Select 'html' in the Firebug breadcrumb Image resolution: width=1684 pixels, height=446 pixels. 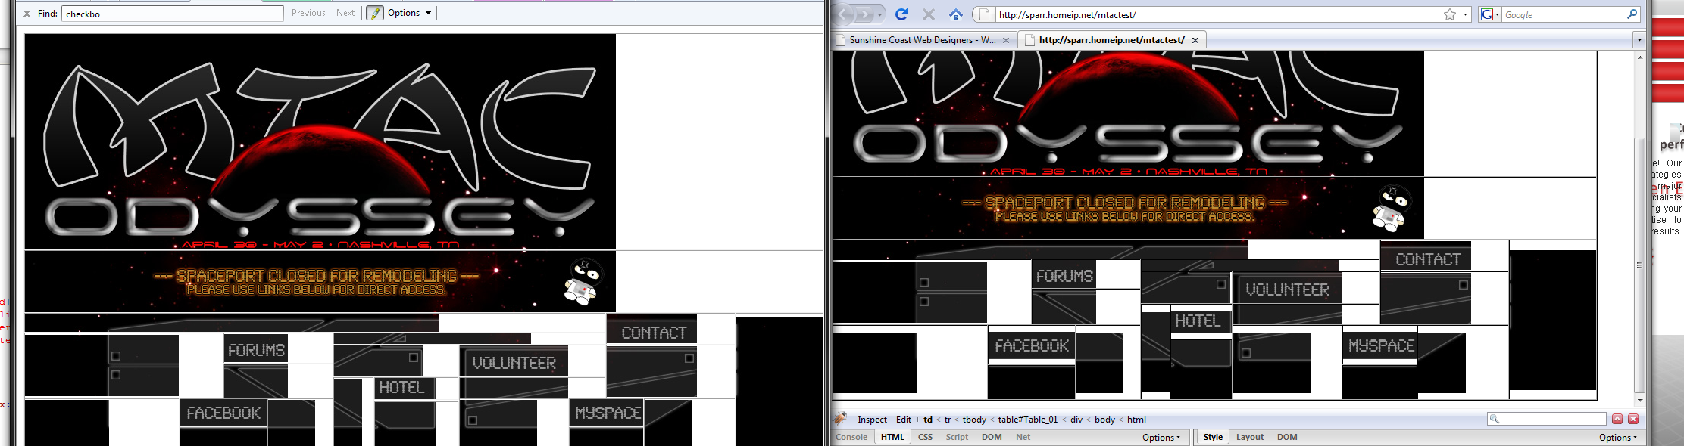pos(1136,419)
